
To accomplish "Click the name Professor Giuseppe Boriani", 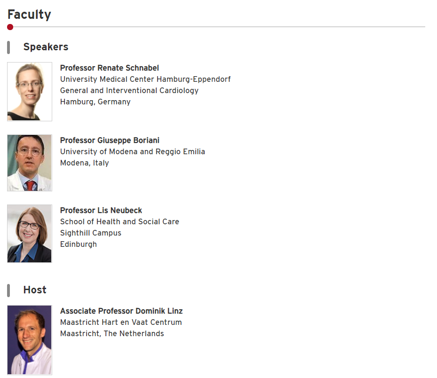I will click(x=110, y=141).
